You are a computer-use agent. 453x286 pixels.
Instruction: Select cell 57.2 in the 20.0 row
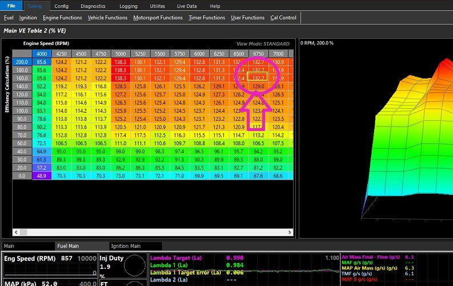(x=42, y=167)
